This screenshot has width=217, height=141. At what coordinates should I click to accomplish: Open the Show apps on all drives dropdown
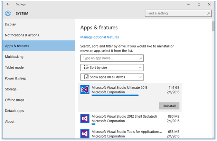(x=112, y=77)
